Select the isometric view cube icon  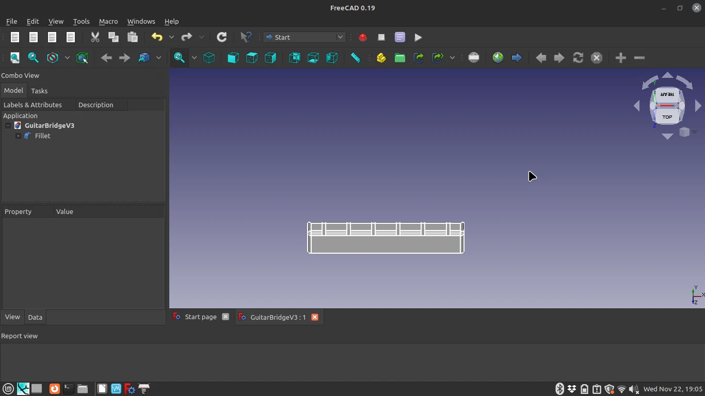pyautogui.click(x=209, y=58)
